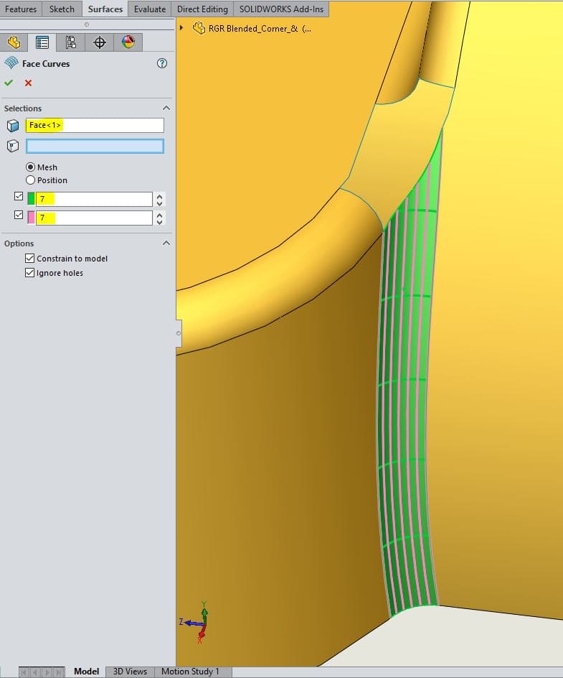Accept Face Curves with green checkmark
The image size is (563, 678).
pyautogui.click(x=9, y=83)
